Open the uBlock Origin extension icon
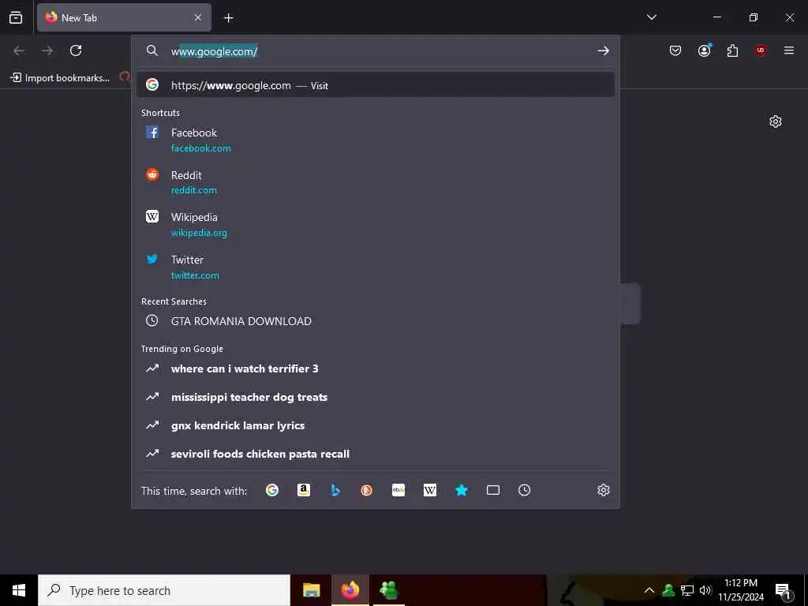The width and height of the screenshot is (808, 606). tap(761, 50)
